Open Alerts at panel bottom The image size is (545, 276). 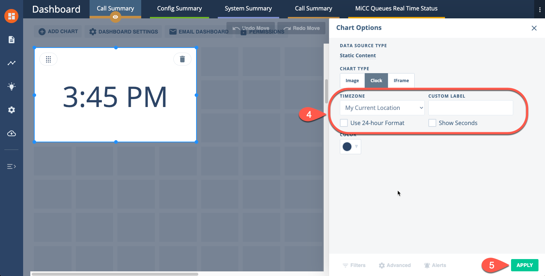coord(435,265)
